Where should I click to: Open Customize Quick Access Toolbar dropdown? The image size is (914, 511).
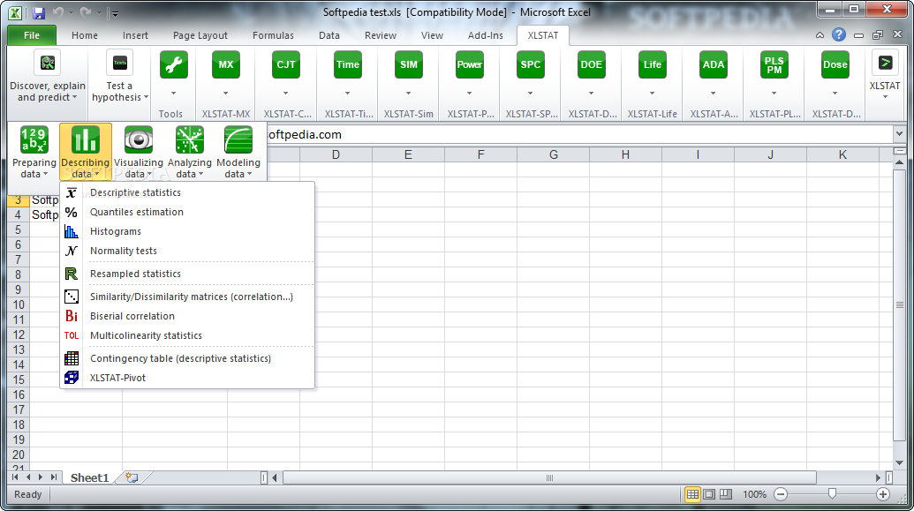click(x=114, y=13)
